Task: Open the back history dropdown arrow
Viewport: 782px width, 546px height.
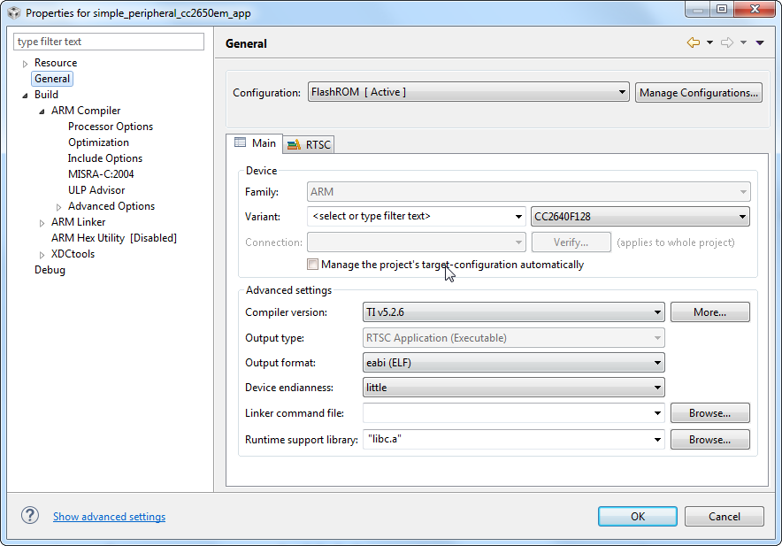Action: [x=709, y=42]
